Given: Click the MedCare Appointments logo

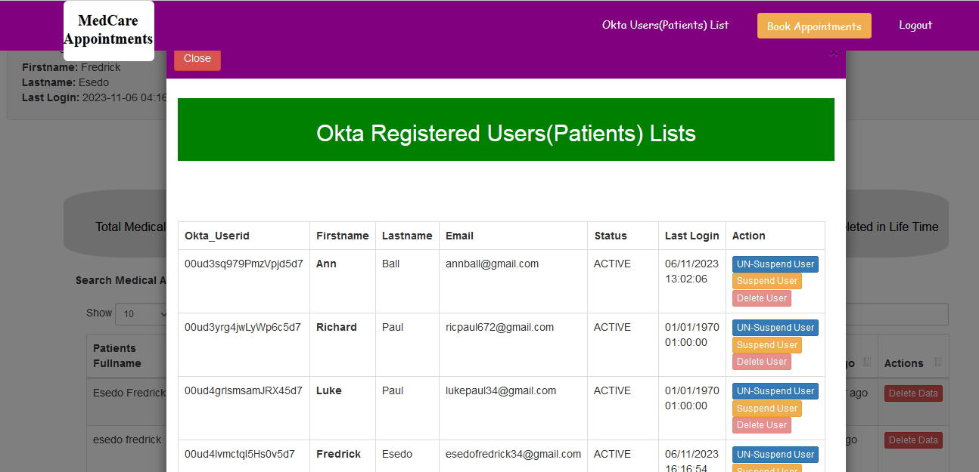Looking at the screenshot, I should (x=108, y=30).
